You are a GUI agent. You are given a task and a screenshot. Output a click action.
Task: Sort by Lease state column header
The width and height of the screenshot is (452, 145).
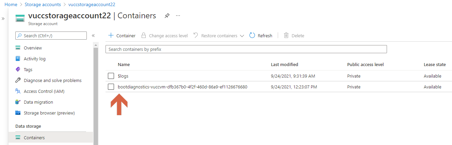[435, 64]
